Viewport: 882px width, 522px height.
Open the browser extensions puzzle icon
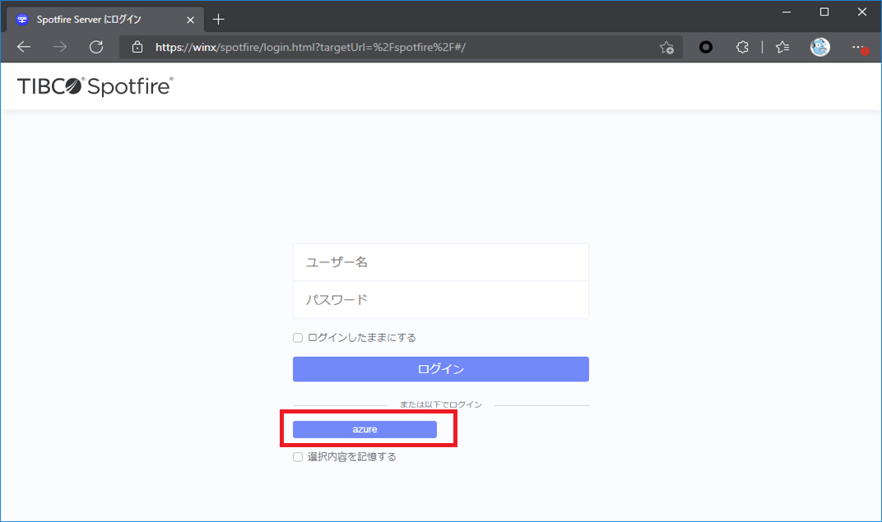(742, 47)
